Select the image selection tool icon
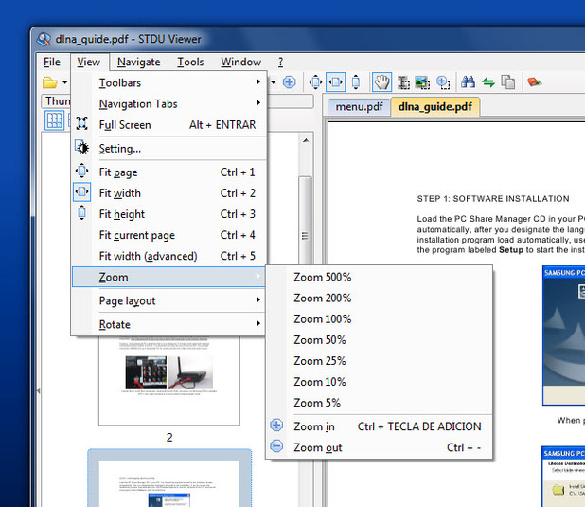Viewport: 585px width, 507px height. coord(422,82)
